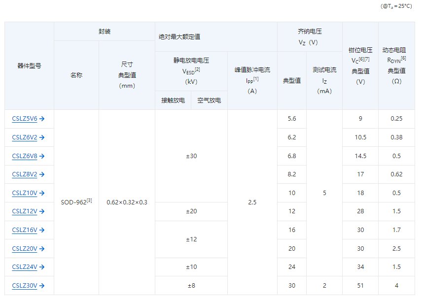Click the arrow icon beside CSLZ12V

(x=42, y=211)
